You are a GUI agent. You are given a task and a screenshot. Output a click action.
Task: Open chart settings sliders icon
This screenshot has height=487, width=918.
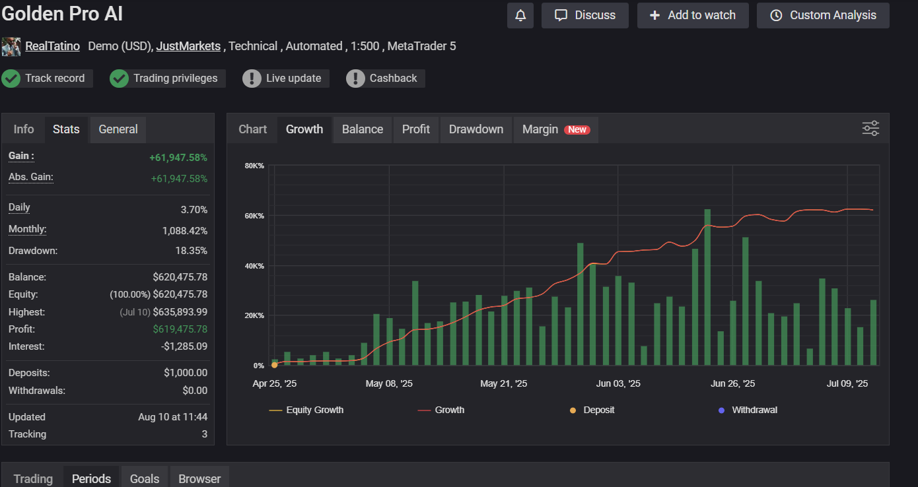[x=870, y=129]
